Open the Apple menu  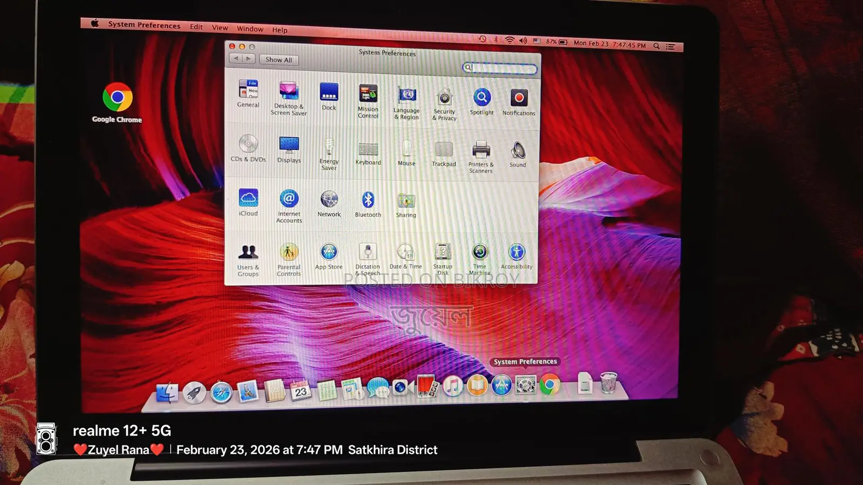(95, 23)
